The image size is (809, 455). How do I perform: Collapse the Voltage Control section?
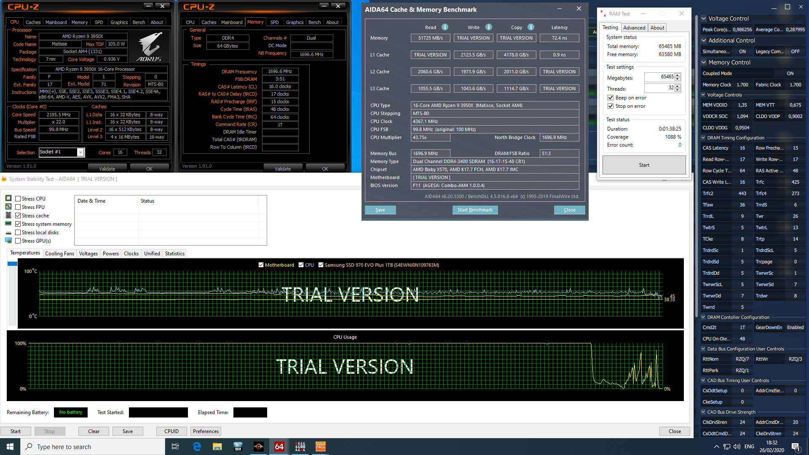tap(704, 19)
